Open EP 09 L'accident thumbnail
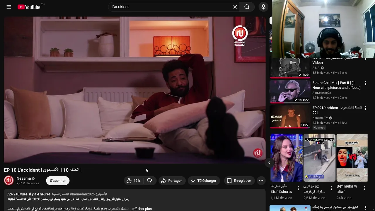The width and height of the screenshot is (375, 211). coord(290,117)
